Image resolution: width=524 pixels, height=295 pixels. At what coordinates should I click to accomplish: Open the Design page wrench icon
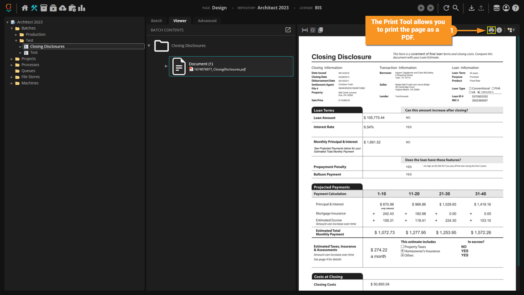[34, 8]
